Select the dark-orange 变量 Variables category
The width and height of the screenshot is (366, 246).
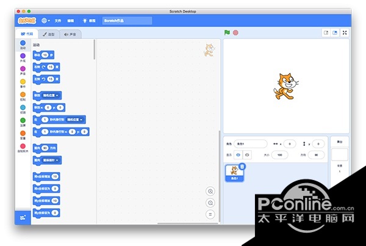23,135
